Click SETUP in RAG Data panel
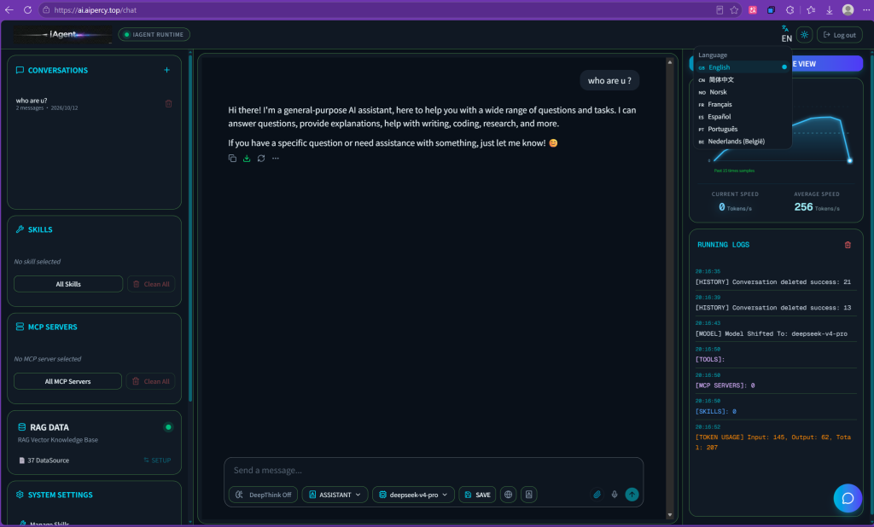Screen dimensions: 874x527 pyautogui.click(x=157, y=460)
